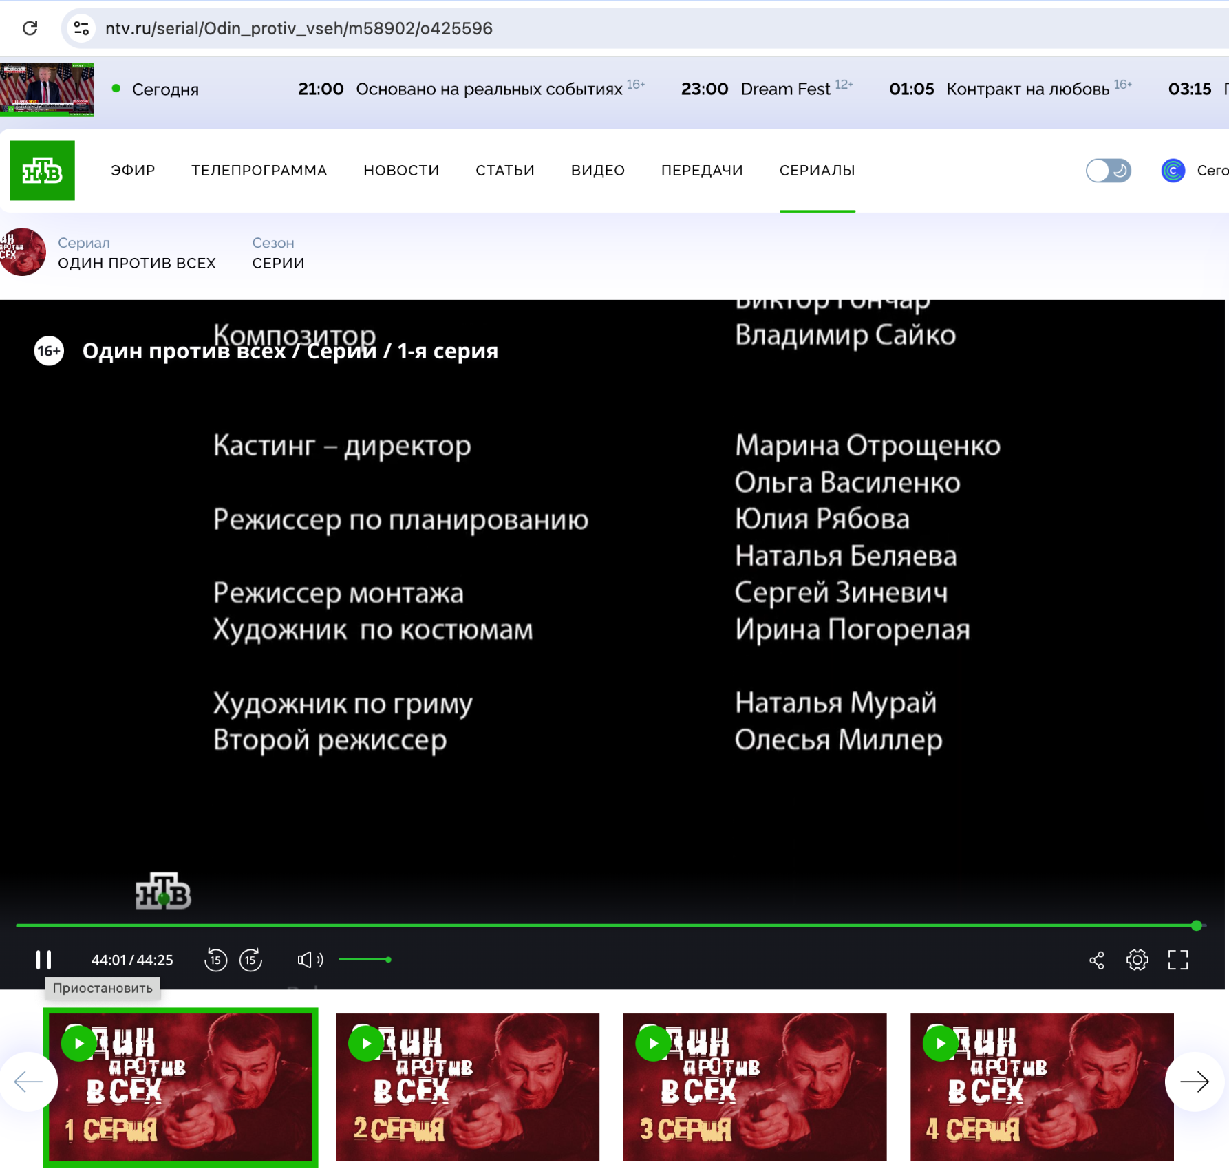Open the share options in player
This screenshot has width=1229, height=1171.
(1096, 960)
